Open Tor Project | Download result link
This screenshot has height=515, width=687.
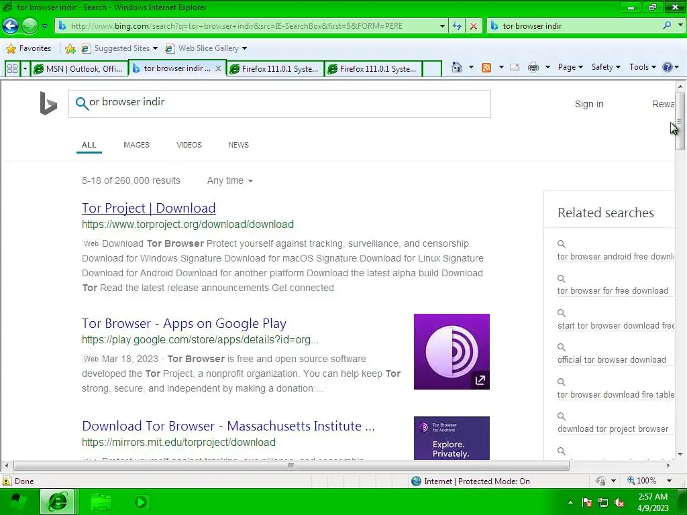pyautogui.click(x=148, y=208)
